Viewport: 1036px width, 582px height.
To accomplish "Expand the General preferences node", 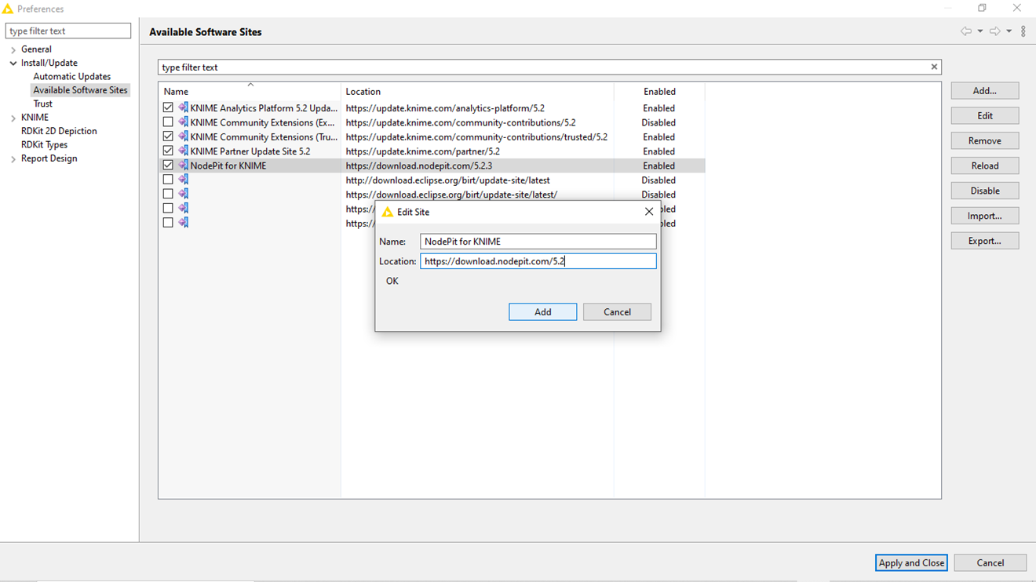I will pyautogui.click(x=13, y=49).
